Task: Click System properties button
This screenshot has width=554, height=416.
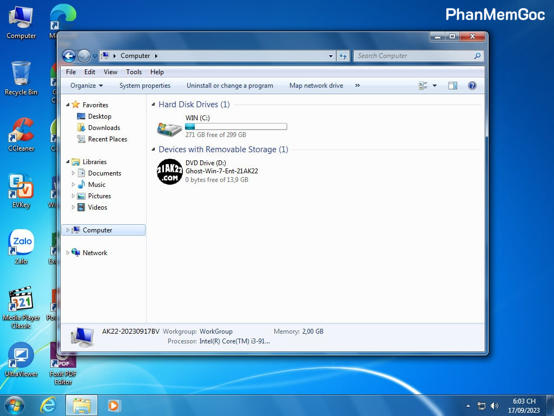Action: click(144, 86)
